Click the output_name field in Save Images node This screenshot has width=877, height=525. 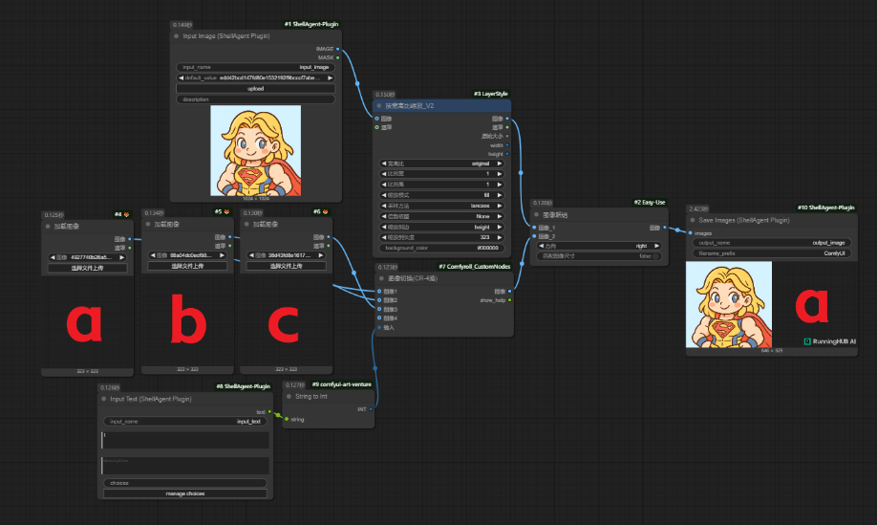(x=772, y=243)
